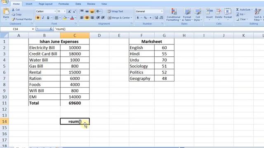Toggle Italic formatting
This screenshot has height=148, width=264.
(43, 18)
